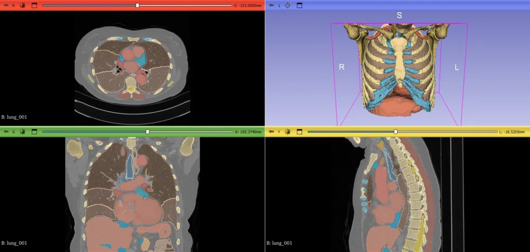Click the G view label in the green bar
The image size is (530, 252).
click(x=14, y=132)
